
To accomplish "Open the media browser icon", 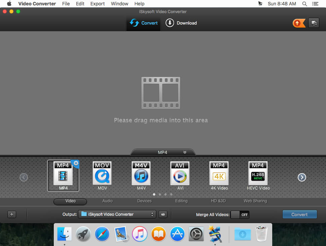I will pos(314,23).
